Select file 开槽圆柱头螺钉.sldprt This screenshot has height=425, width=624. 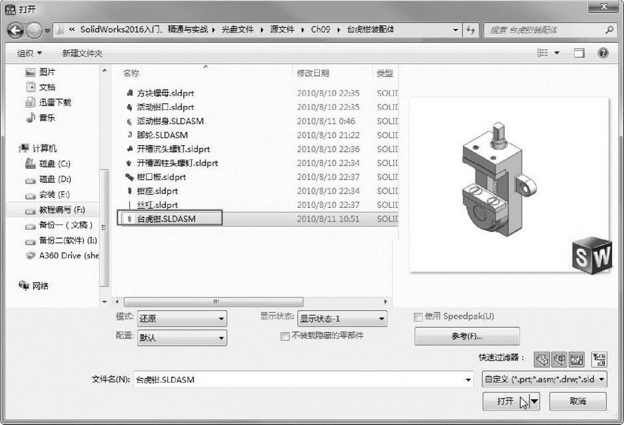172,163
